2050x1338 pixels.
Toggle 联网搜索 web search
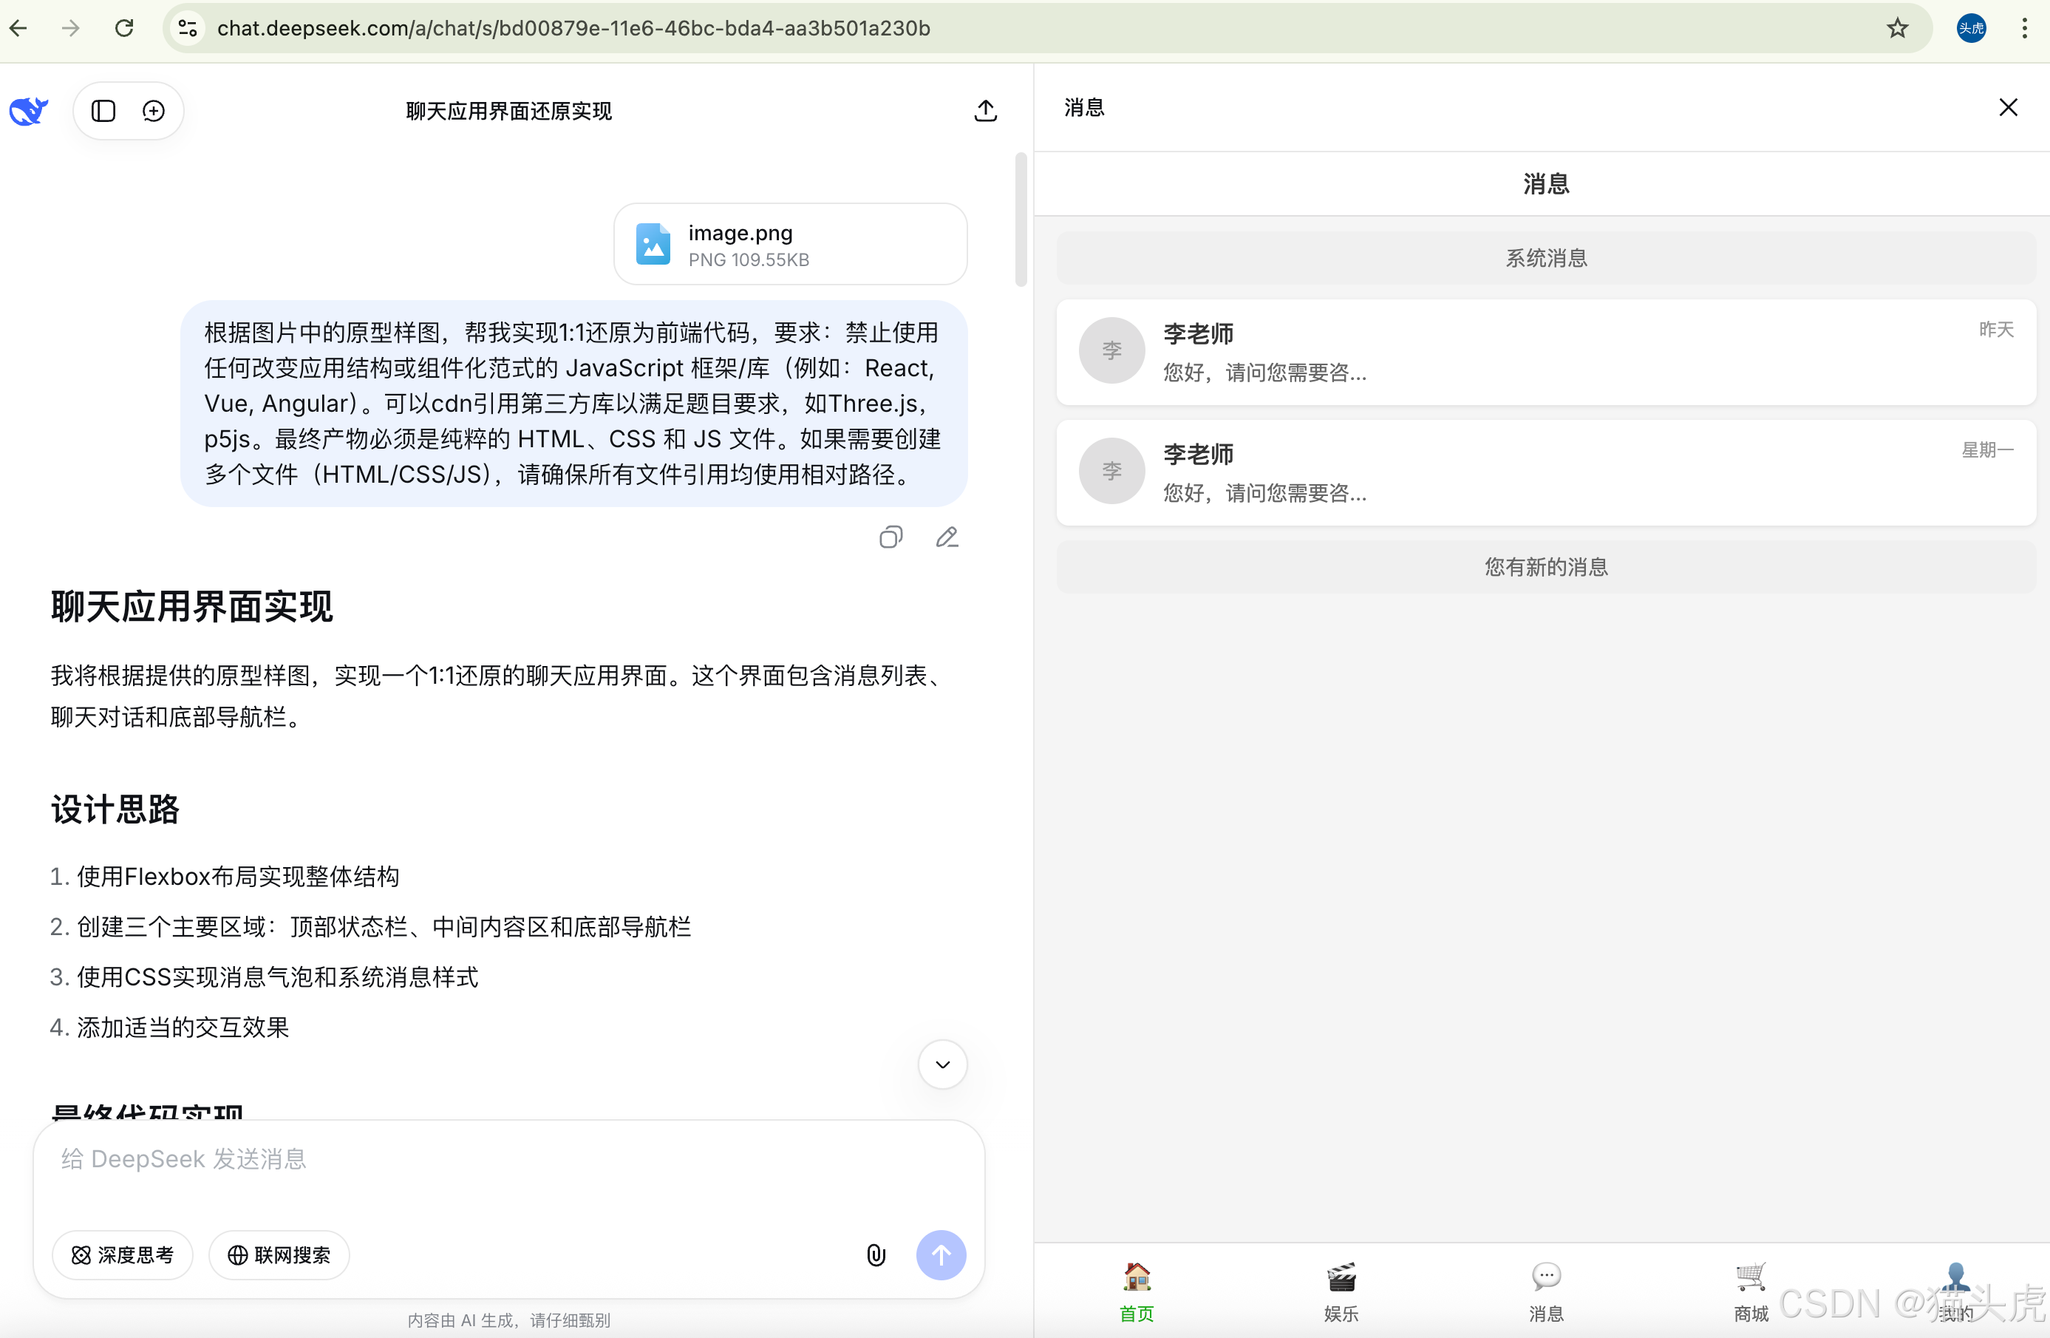(x=278, y=1255)
